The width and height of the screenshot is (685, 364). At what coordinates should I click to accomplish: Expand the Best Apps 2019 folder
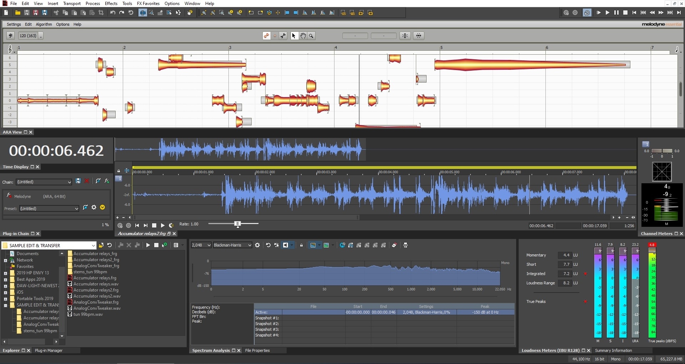pyautogui.click(x=5, y=280)
